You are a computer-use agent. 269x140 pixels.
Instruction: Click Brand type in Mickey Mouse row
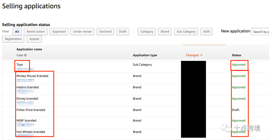pyautogui.click(x=137, y=76)
